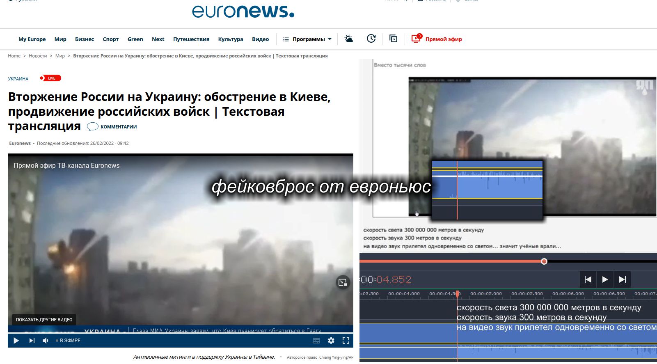
Task: Open the Культура section
Action: click(231, 39)
